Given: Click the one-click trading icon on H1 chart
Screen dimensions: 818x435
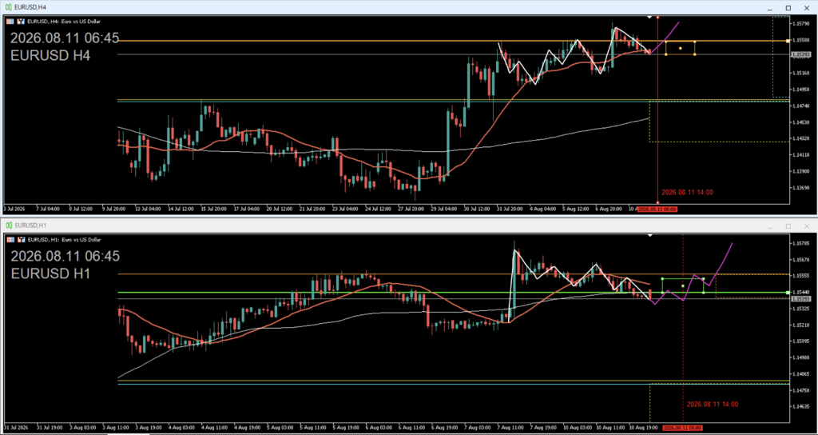Looking at the screenshot, I should point(11,240).
